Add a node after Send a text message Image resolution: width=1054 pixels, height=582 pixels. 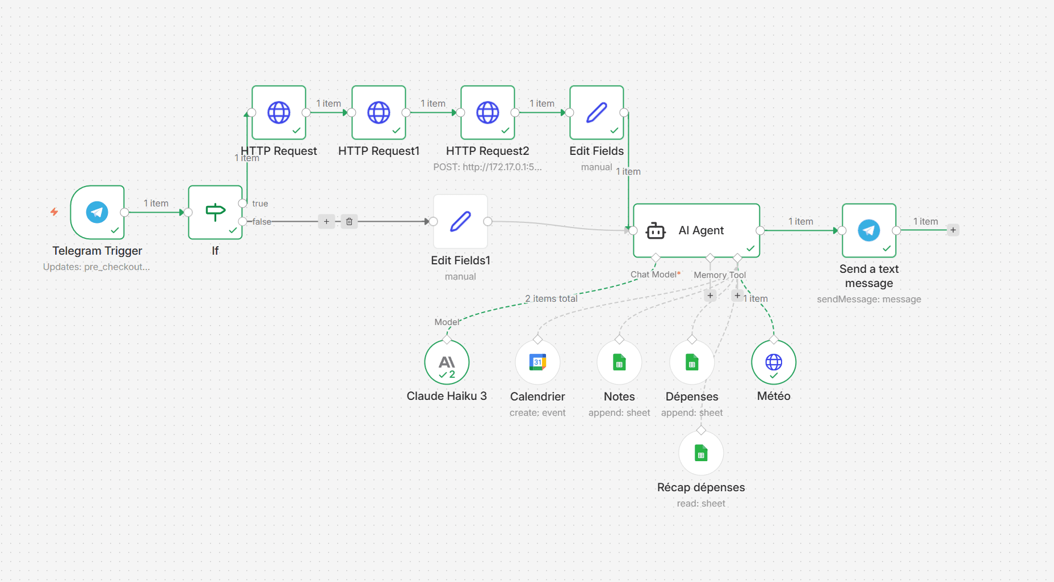point(954,230)
